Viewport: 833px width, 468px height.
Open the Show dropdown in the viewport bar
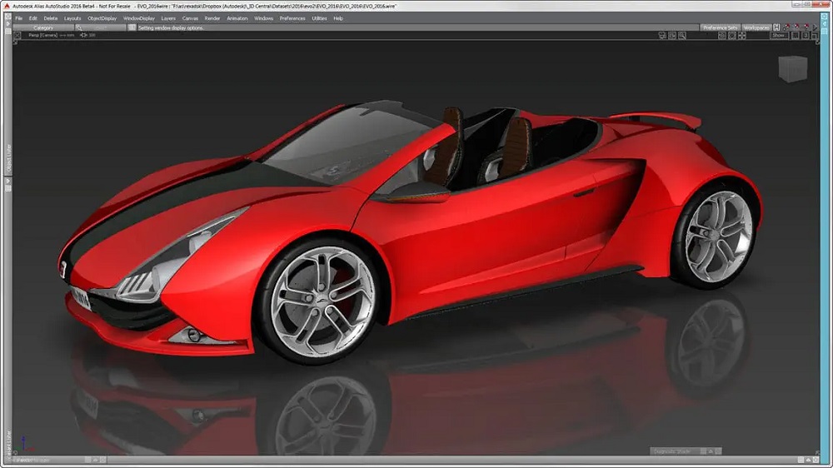point(778,36)
